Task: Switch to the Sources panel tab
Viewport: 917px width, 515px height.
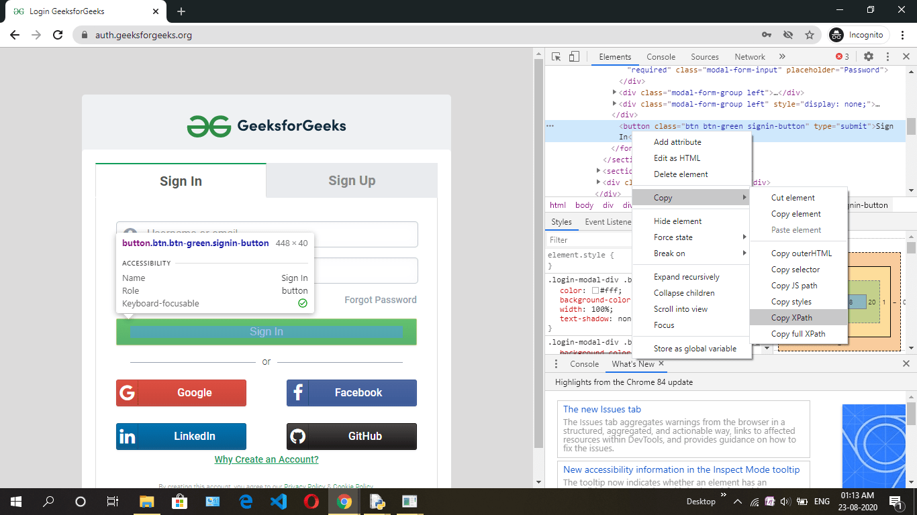Action: (705, 57)
